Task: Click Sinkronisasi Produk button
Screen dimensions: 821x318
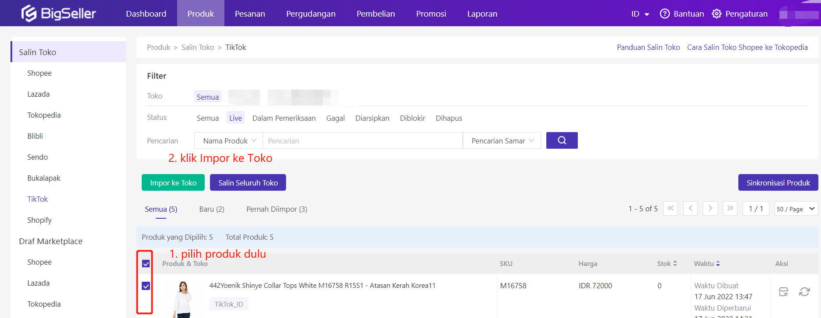Action: 778,182
